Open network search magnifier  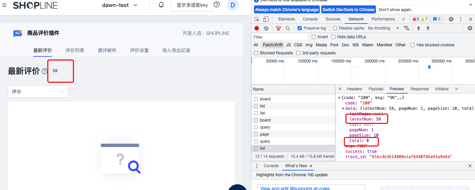tap(288, 28)
